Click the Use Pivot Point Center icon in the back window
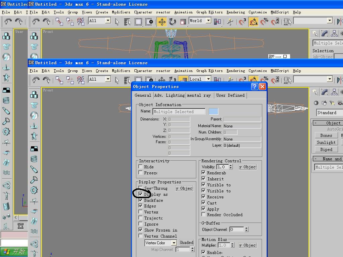 tap(217, 22)
